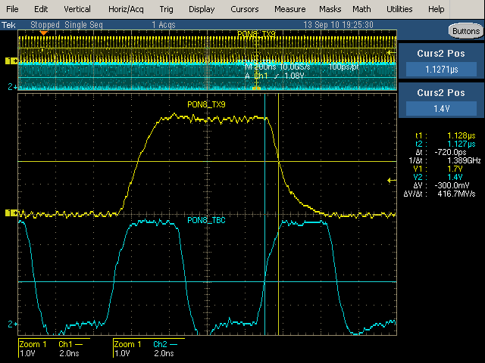Open the Masks menu

[x=330, y=9]
